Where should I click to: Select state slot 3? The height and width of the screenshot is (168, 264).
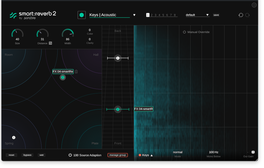155,15
